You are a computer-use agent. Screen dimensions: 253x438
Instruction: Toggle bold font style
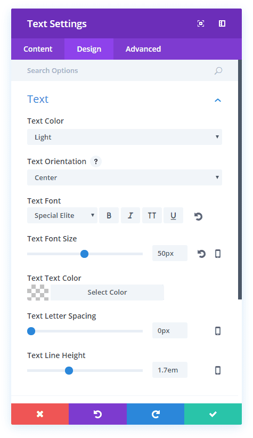pyautogui.click(x=109, y=215)
